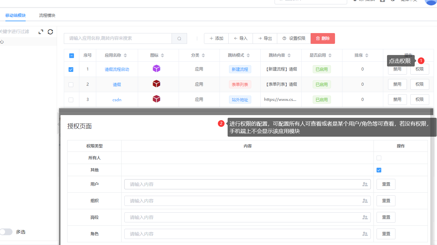Click the red 删除 button
This screenshot has width=437, height=245.
coord(323,38)
